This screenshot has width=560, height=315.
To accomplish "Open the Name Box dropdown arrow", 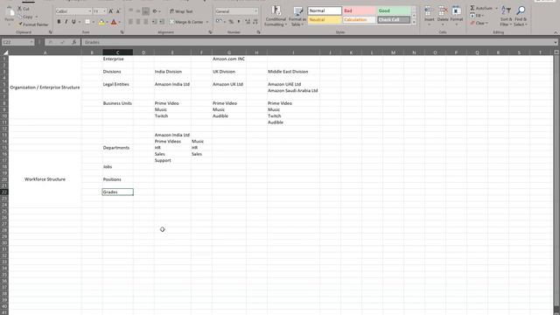I will point(31,42).
